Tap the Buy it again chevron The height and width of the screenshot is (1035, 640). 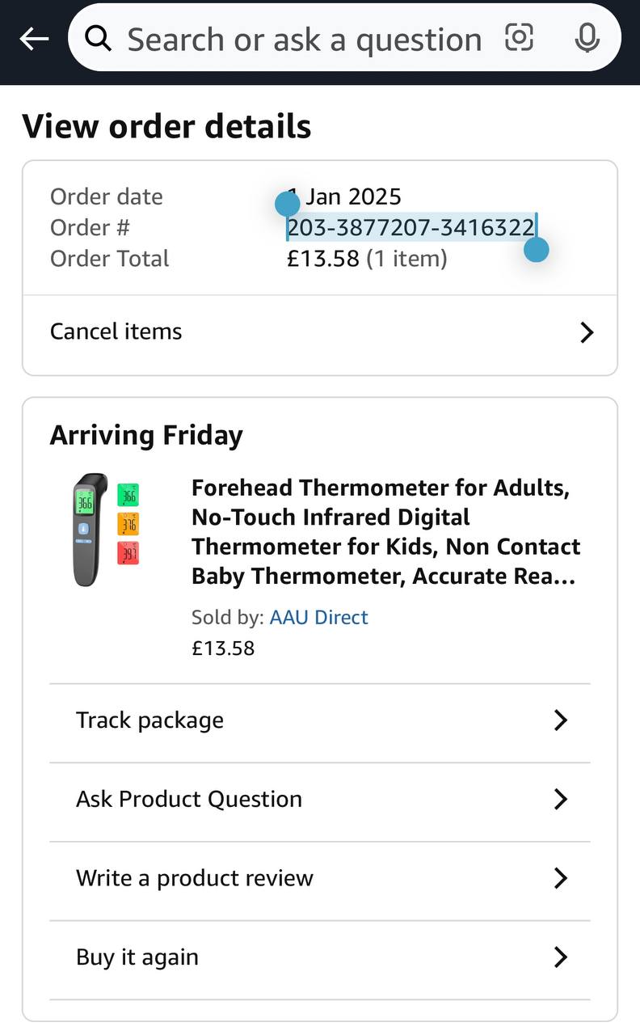click(x=561, y=957)
